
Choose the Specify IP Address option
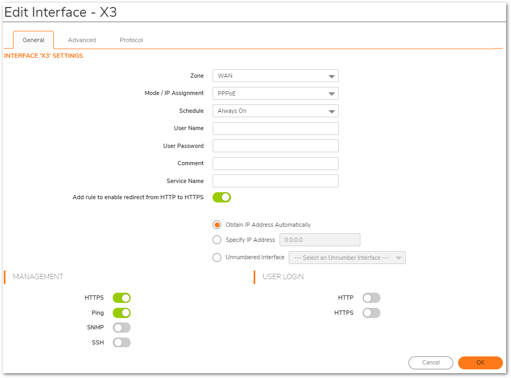217,240
